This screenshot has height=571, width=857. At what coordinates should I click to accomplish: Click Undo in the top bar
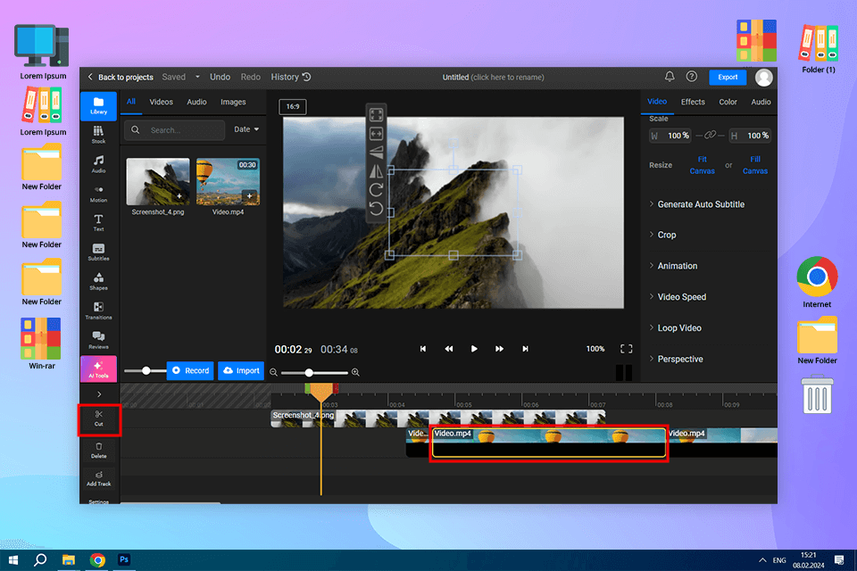click(x=220, y=77)
